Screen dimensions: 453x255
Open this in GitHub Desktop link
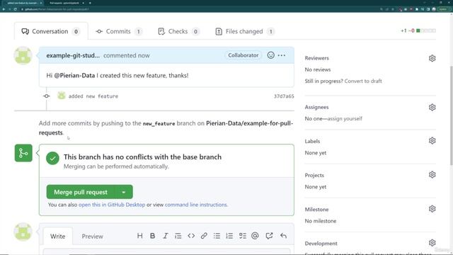112,205
